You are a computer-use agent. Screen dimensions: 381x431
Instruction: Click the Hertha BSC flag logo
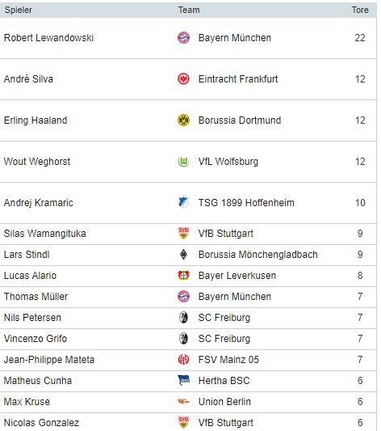point(183,380)
